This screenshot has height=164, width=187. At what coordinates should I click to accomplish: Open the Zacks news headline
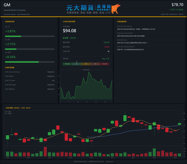pyautogui.click(x=132, y=43)
